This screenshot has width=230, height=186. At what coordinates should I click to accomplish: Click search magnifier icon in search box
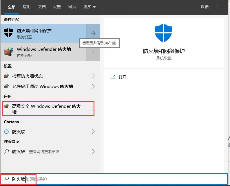pos(6,179)
